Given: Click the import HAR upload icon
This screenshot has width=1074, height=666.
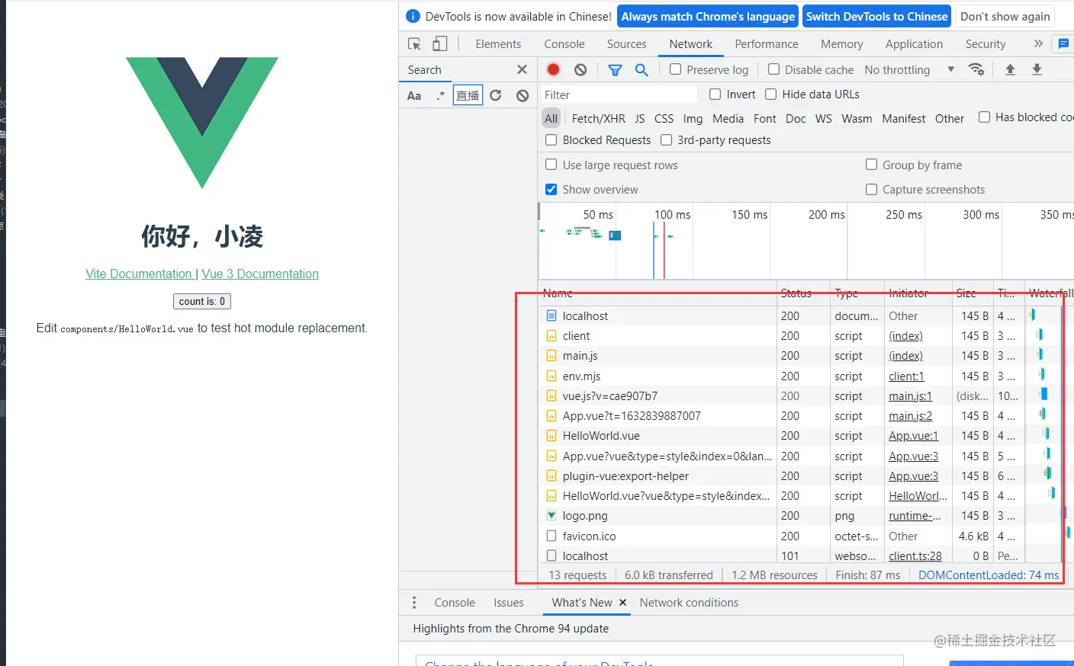Looking at the screenshot, I should point(1010,69).
